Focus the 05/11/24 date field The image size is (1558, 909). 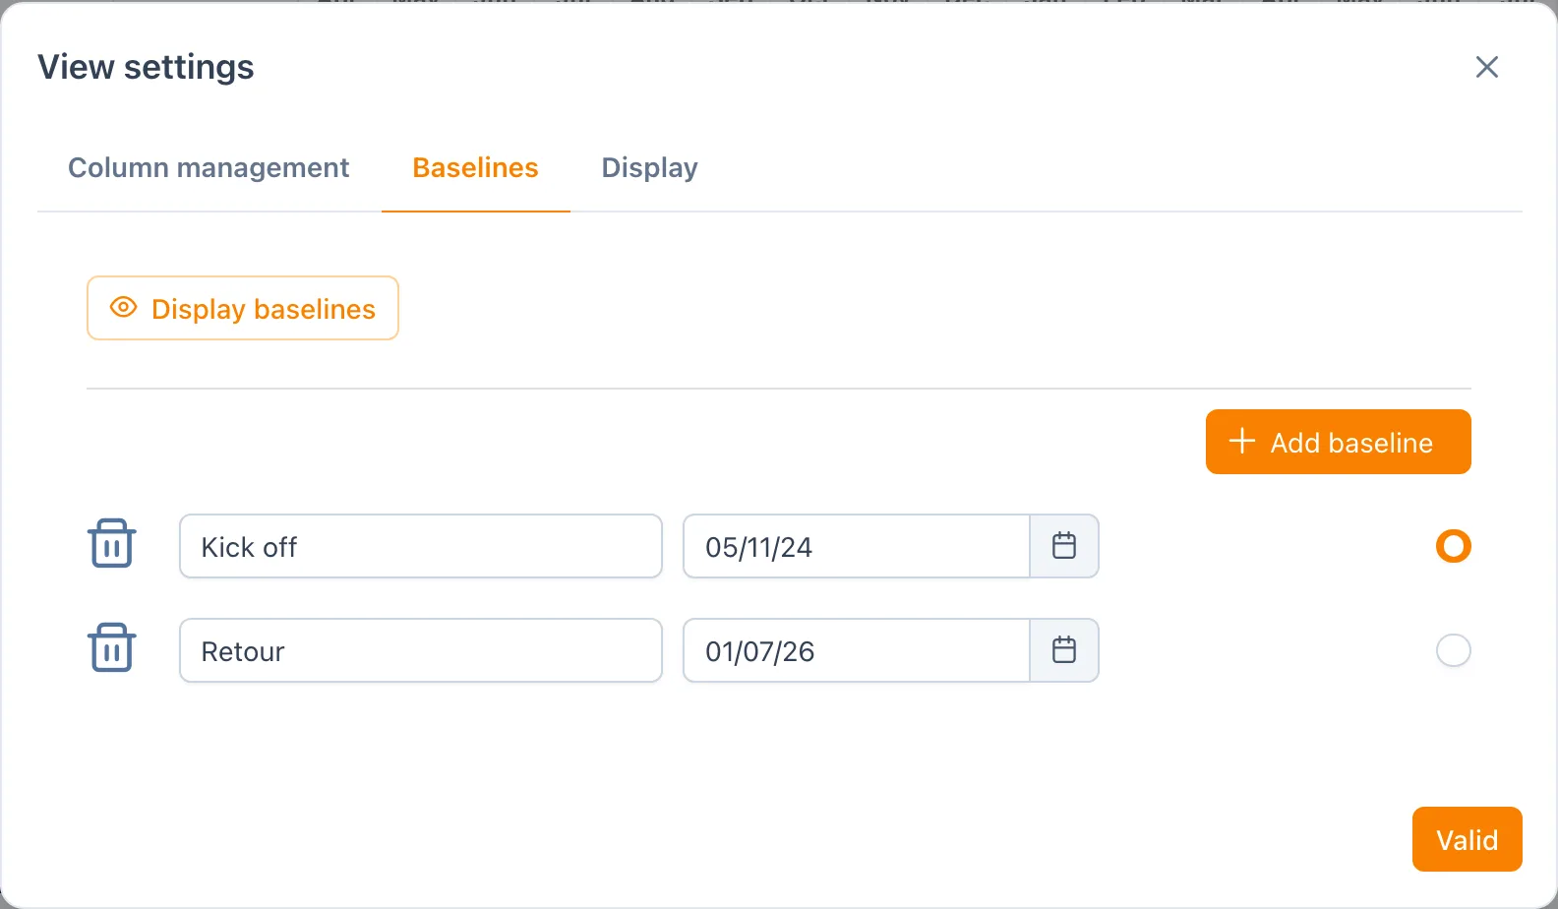tap(857, 546)
